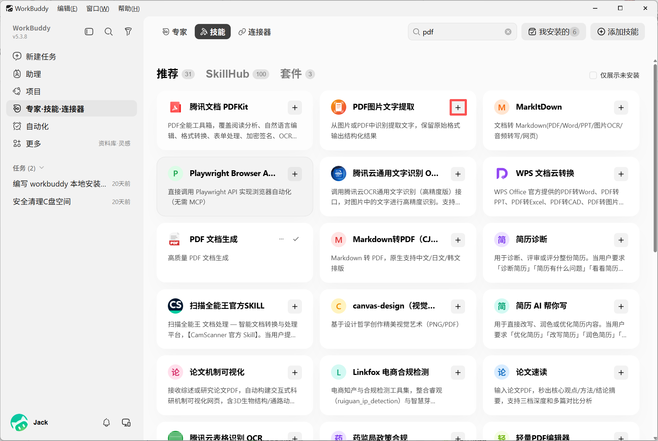Screen dimensions: 658x441
Task: Open the 资料库·灵感 link
Action: coord(114,144)
